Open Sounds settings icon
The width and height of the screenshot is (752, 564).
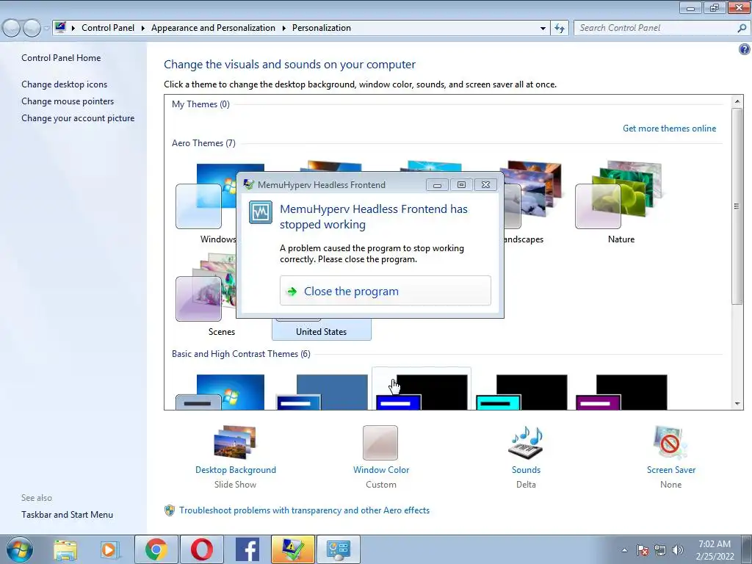tap(526, 441)
